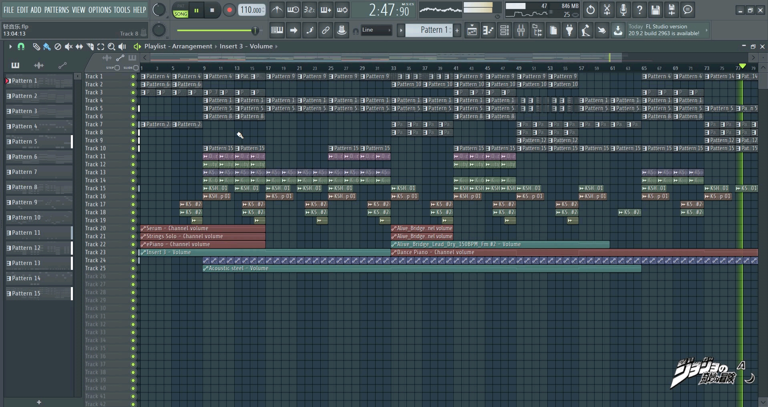This screenshot has width=768, height=407.
Task: Click the one-click audio recording microphone
Action: tap(623, 10)
